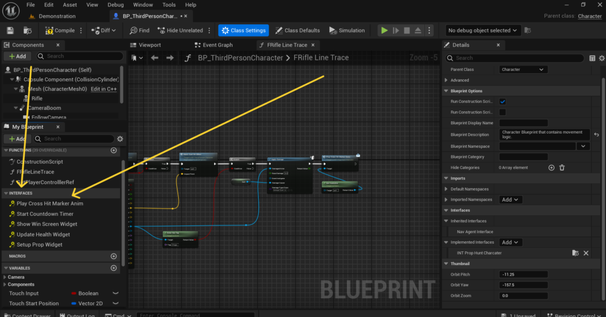Add a Hide Categories array element
This screenshot has width=606, height=317.
coord(552,167)
